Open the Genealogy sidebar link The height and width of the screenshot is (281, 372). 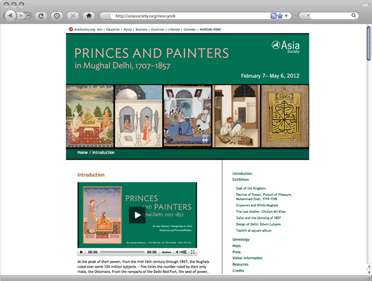(x=241, y=239)
